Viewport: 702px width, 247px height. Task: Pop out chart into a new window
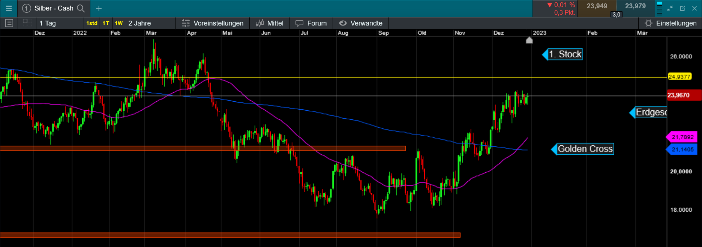pyautogui.click(x=682, y=8)
